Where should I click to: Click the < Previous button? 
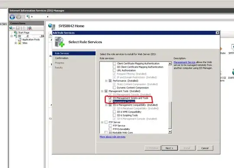pos(153,148)
